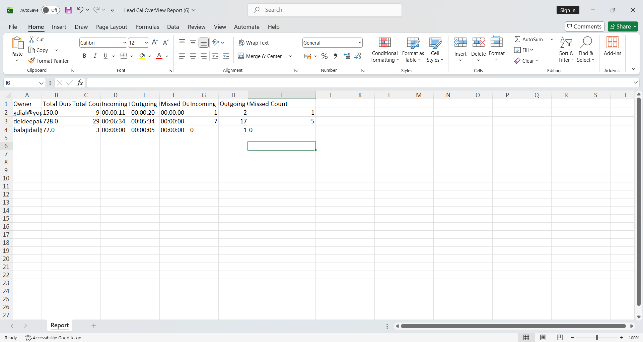Click the Redo arrow icon

point(96,10)
